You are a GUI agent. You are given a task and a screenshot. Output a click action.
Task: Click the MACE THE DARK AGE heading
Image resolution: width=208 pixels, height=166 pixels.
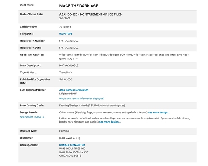(x=79, y=6)
